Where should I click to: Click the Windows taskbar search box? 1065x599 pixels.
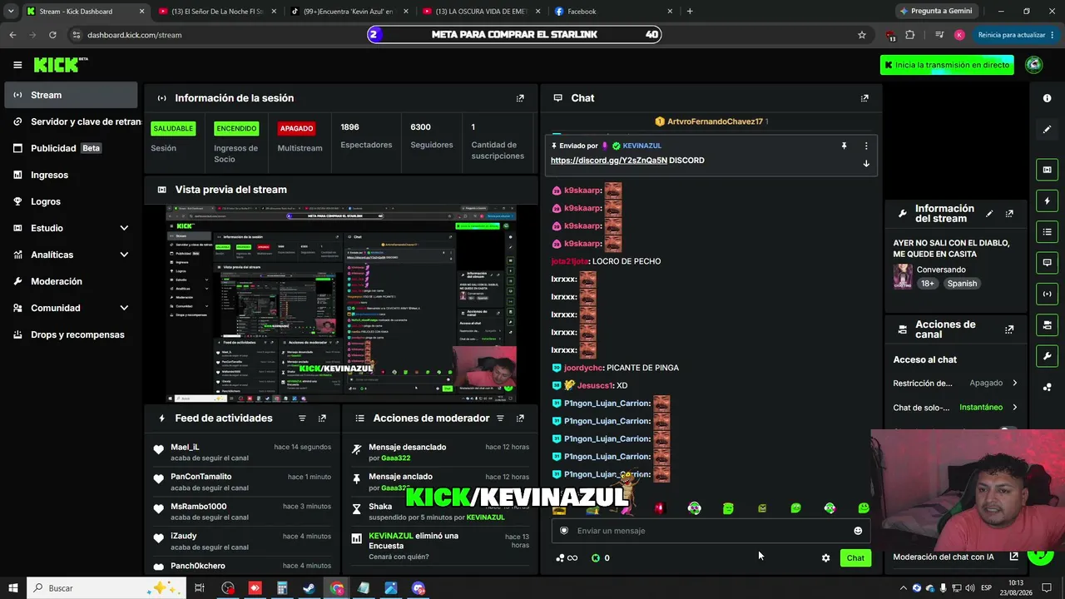(x=106, y=588)
